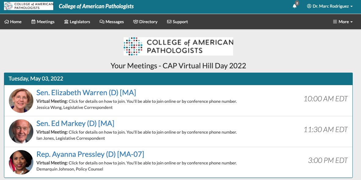Screen dimensions: 361x180
Task: Expand the More menu dropdown
Action: pyautogui.click(x=343, y=22)
